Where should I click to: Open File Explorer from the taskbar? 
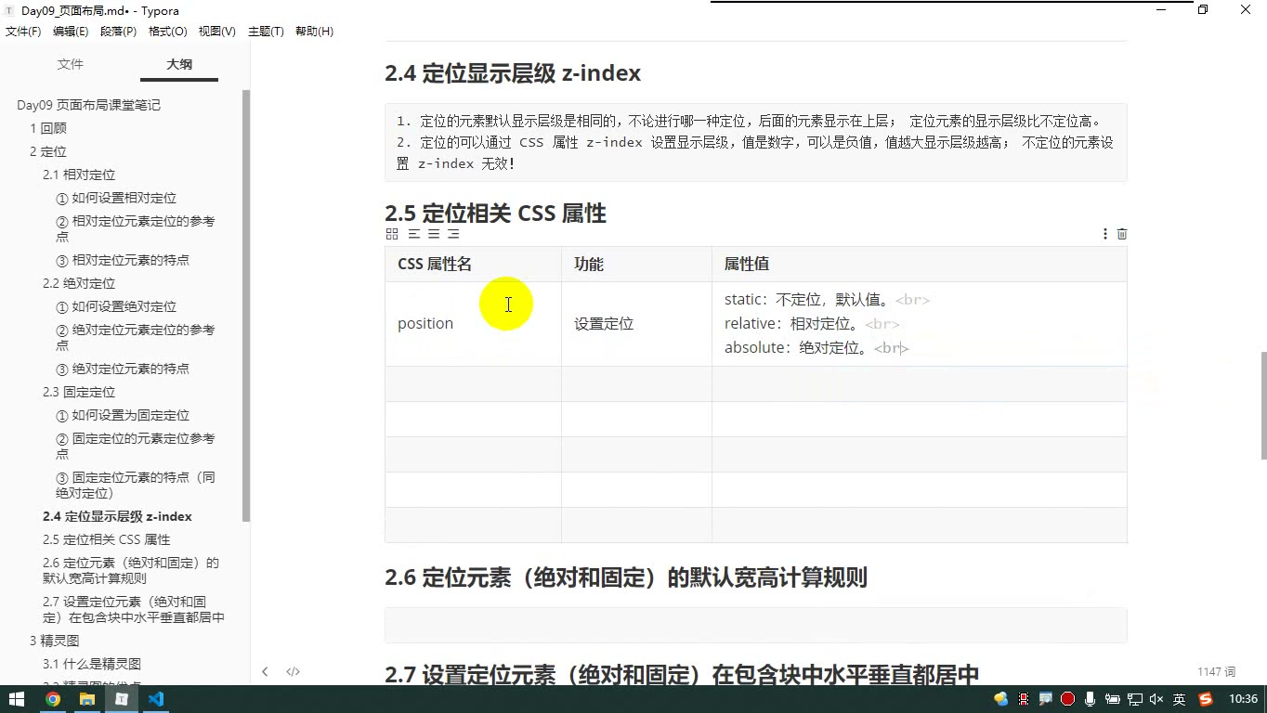87,699
